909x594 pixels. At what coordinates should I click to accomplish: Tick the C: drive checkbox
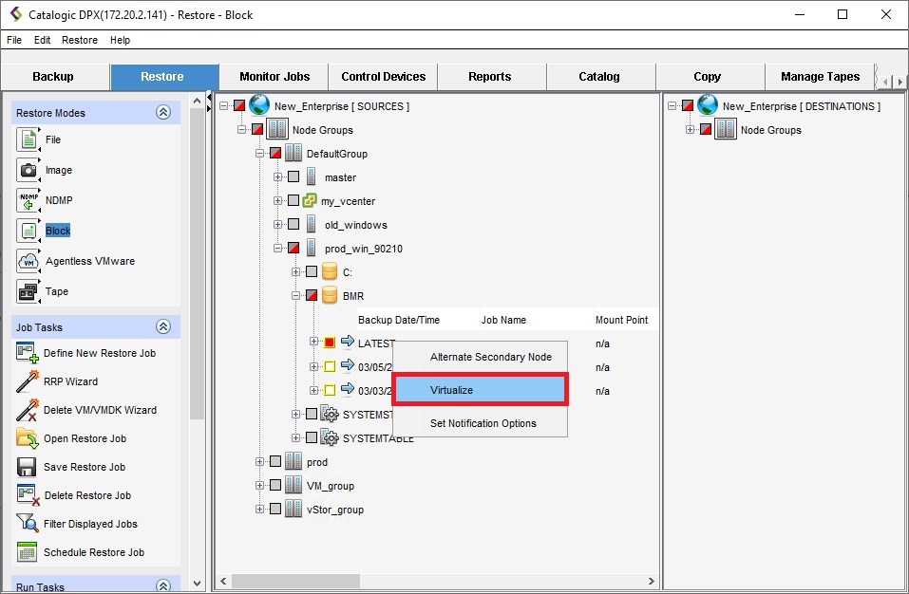point(312,272)
